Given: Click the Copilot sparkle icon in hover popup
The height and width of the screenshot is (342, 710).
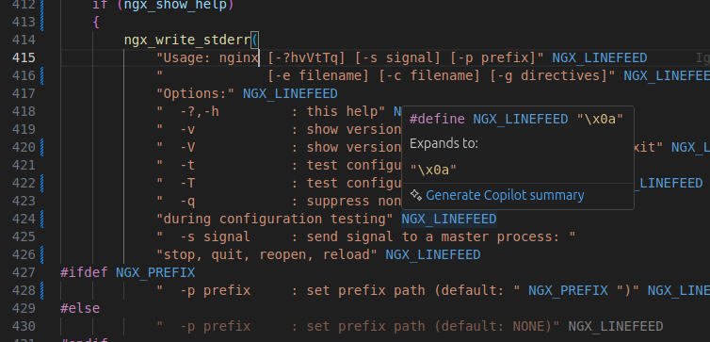Looking at the screenshot, I should [415, 195].
